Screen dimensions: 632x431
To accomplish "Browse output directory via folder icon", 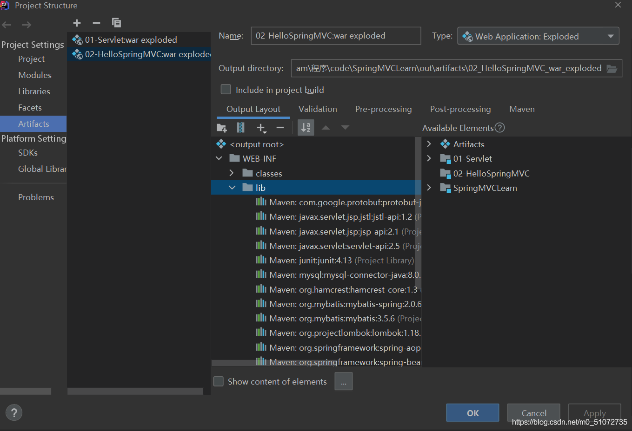I will (612, 69).
